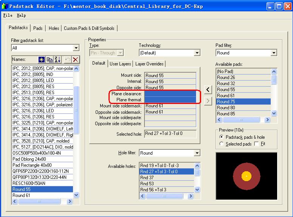Click the Z-A sort names icon
The width and height of the screenshot is (293, 217).
(57, 59)
